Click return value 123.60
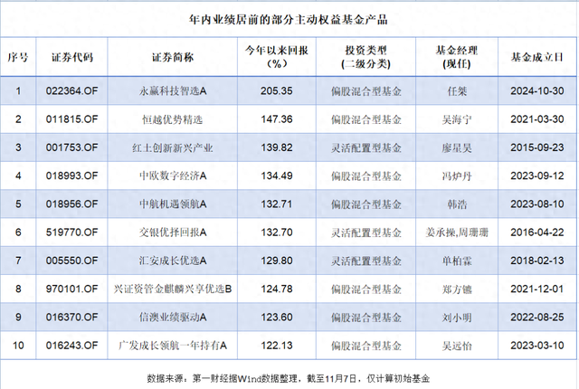 click(x=277, y=318)
